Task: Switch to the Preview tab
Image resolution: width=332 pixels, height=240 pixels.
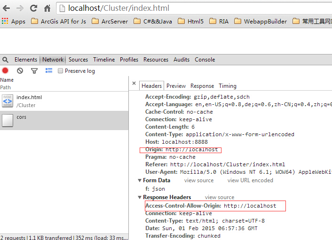Action: pos(176,86)
